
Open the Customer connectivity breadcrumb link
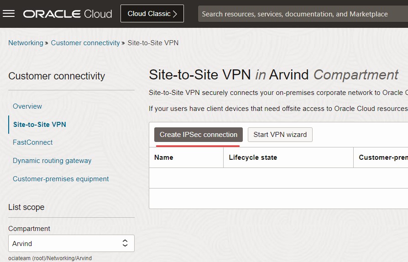(85, 43)
